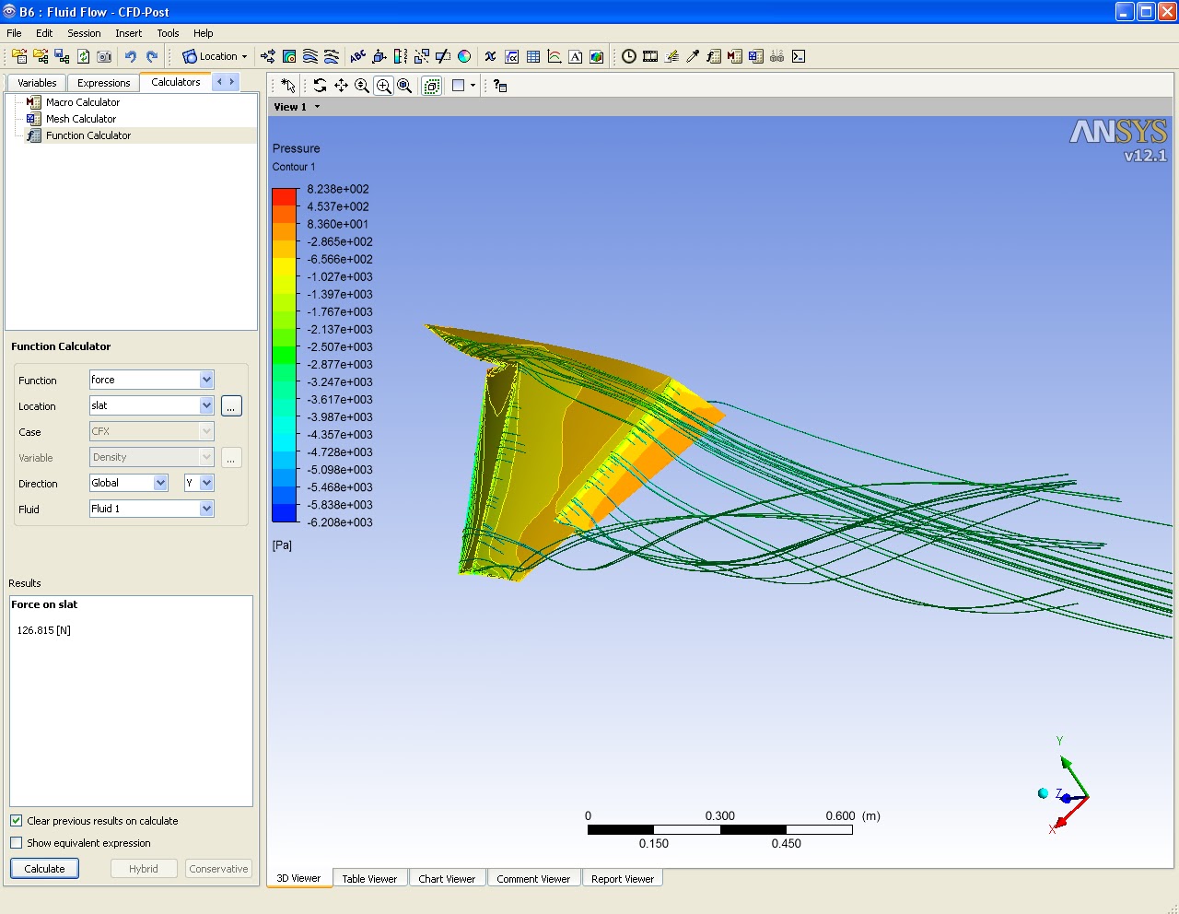This screenshot has width=1179, height=914.
Task: Insert a Particle Track from toolbar
Action: click(332, 56)
